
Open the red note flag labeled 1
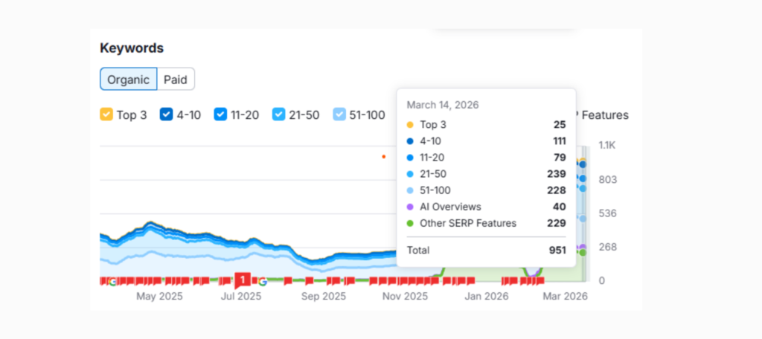click(243, 280)
